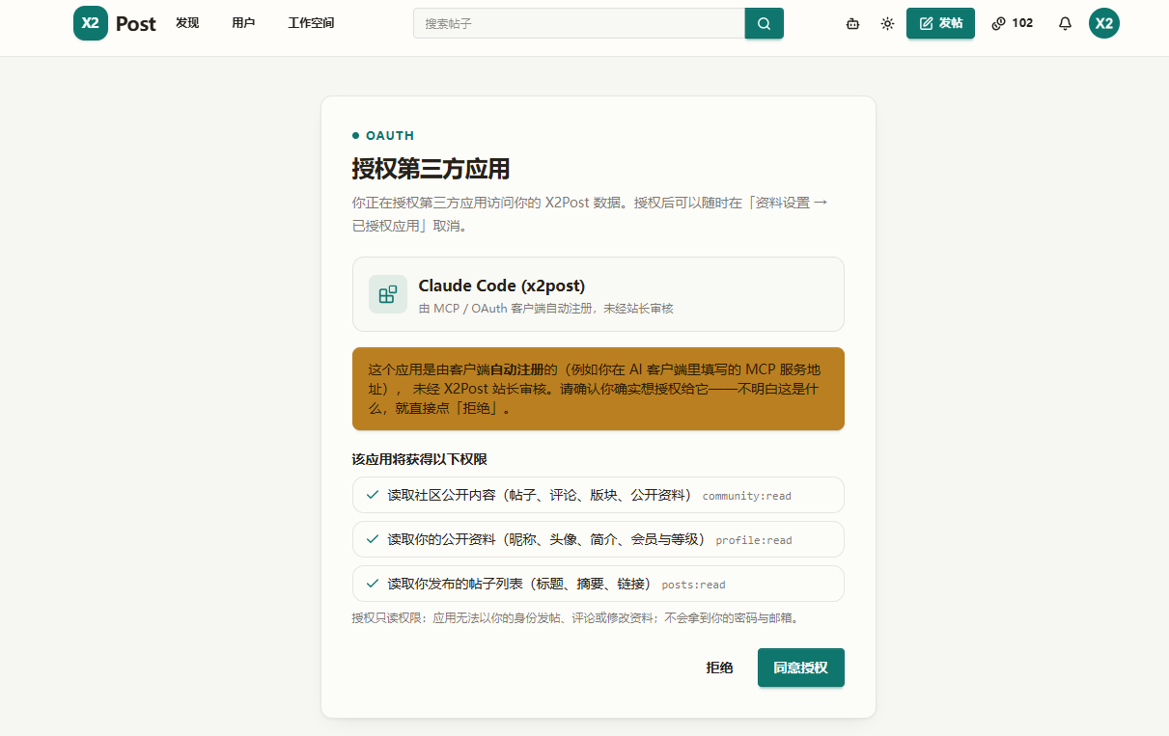Click checkmark beside posts:read permission
1169x736 pixels.
(373, 584)
